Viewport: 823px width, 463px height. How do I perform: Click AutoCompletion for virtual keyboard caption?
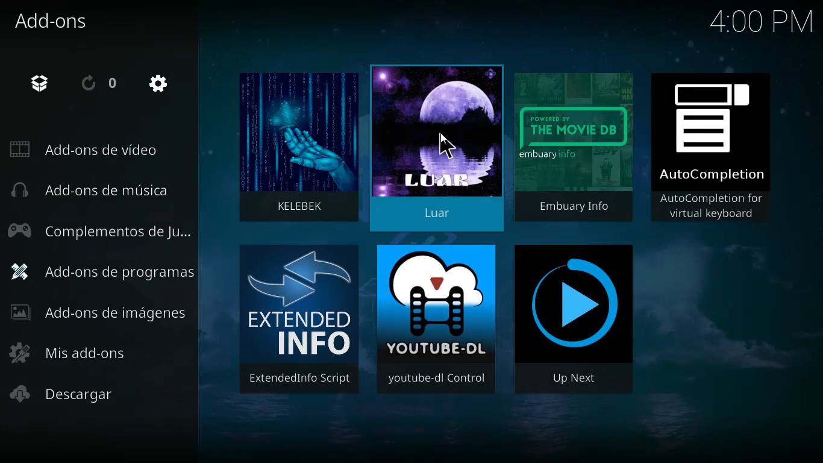click(x=711, y=206)
